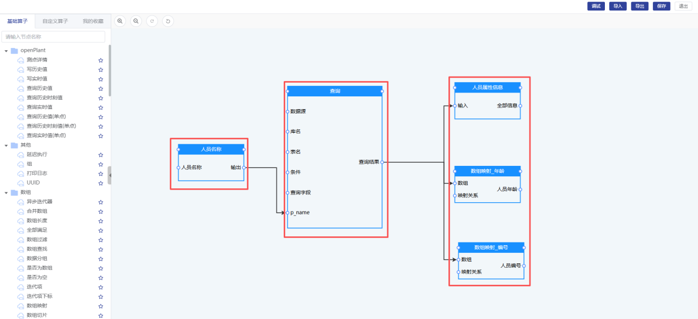Screen dimensions: 698x319
Task: Switch to the 自定义算子 tab
Action: [55, 21]
